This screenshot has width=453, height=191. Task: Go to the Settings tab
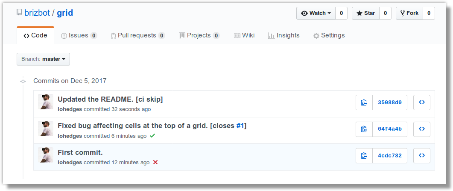329,36
